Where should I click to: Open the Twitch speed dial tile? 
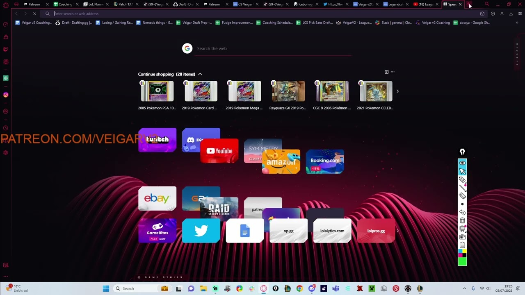coord(157,140)
